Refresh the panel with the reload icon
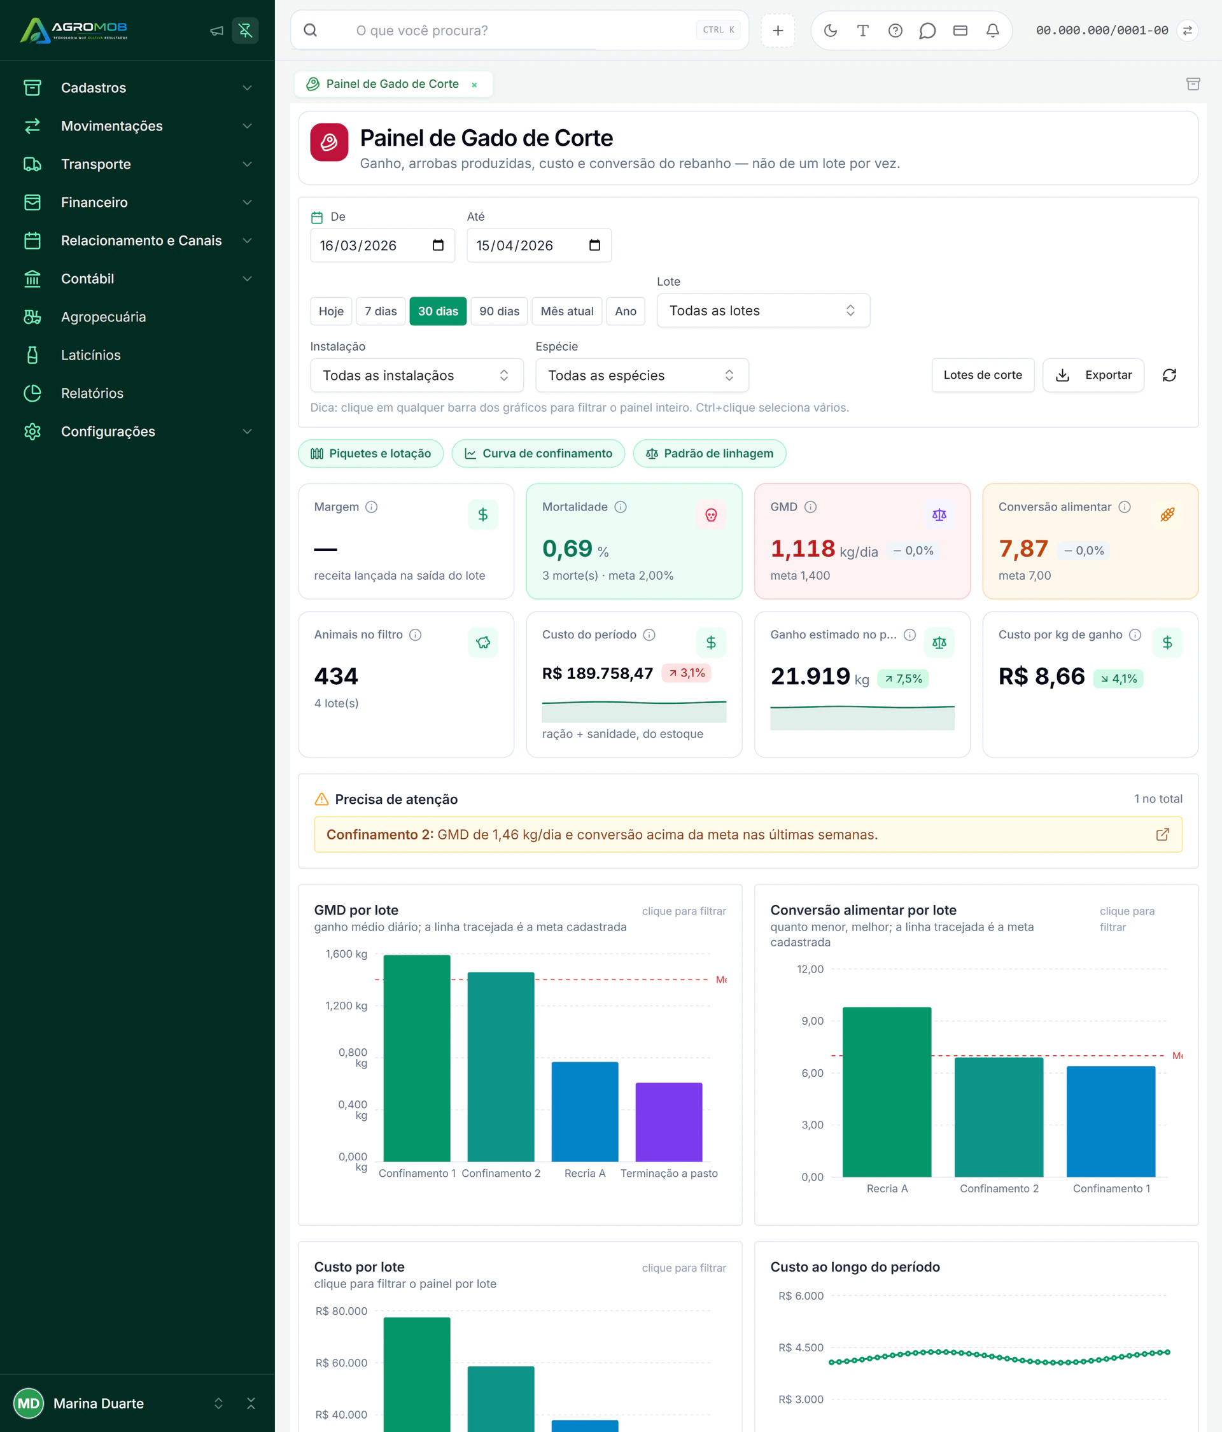Viewport: 1222px width, 1432px height. (1169, 376)
